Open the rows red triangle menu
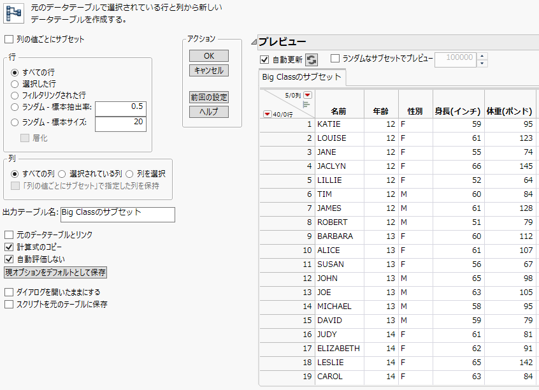This screenshot has width=539, height=390. pos(267,114)
